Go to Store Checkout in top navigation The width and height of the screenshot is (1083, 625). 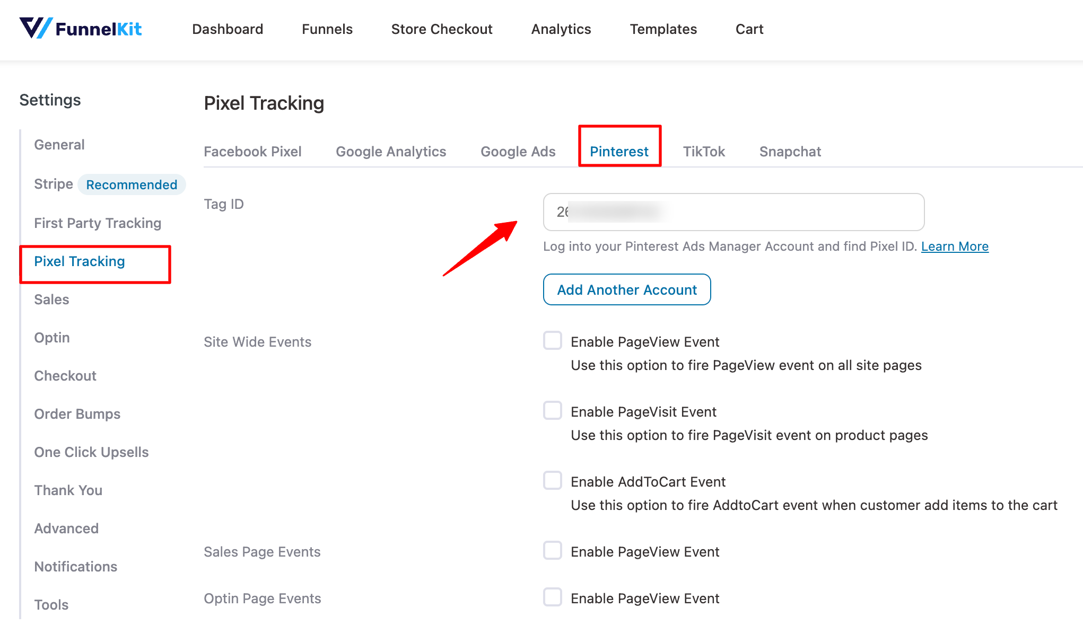(x=442, y=29)
